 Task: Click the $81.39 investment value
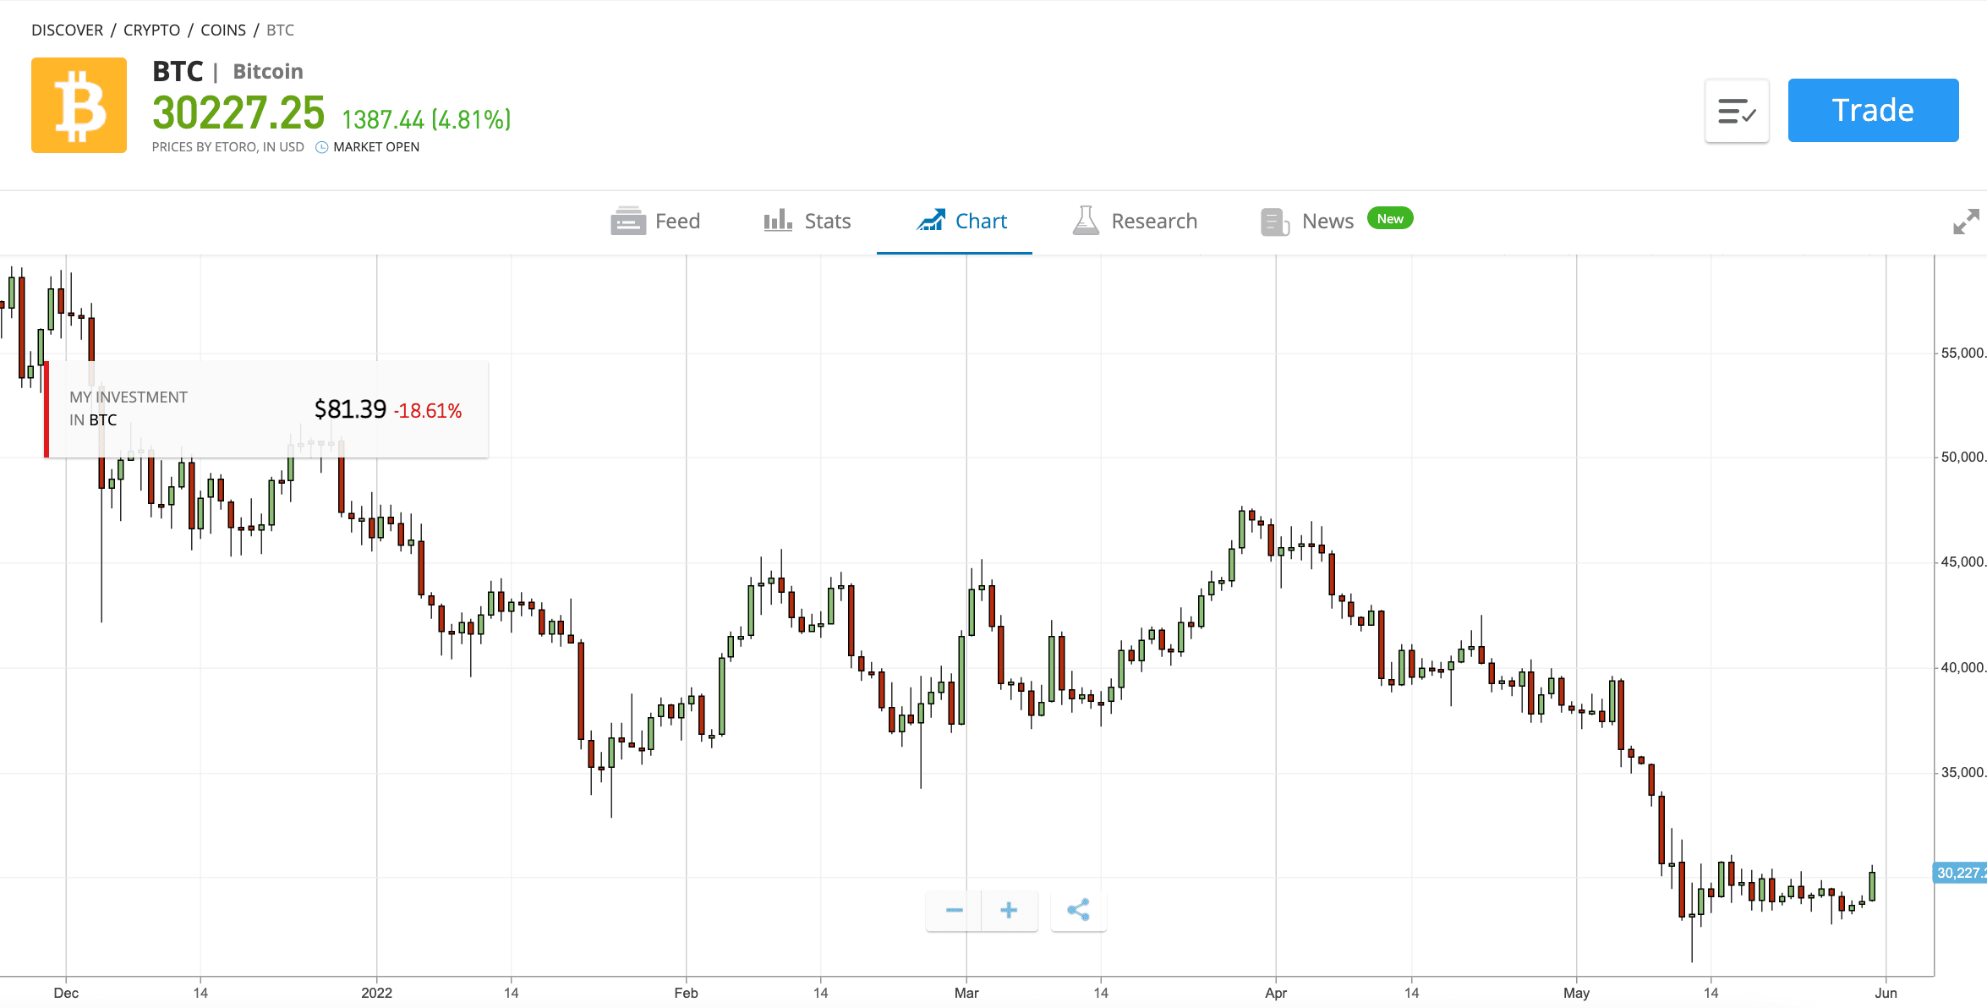[x=350, y=409]
